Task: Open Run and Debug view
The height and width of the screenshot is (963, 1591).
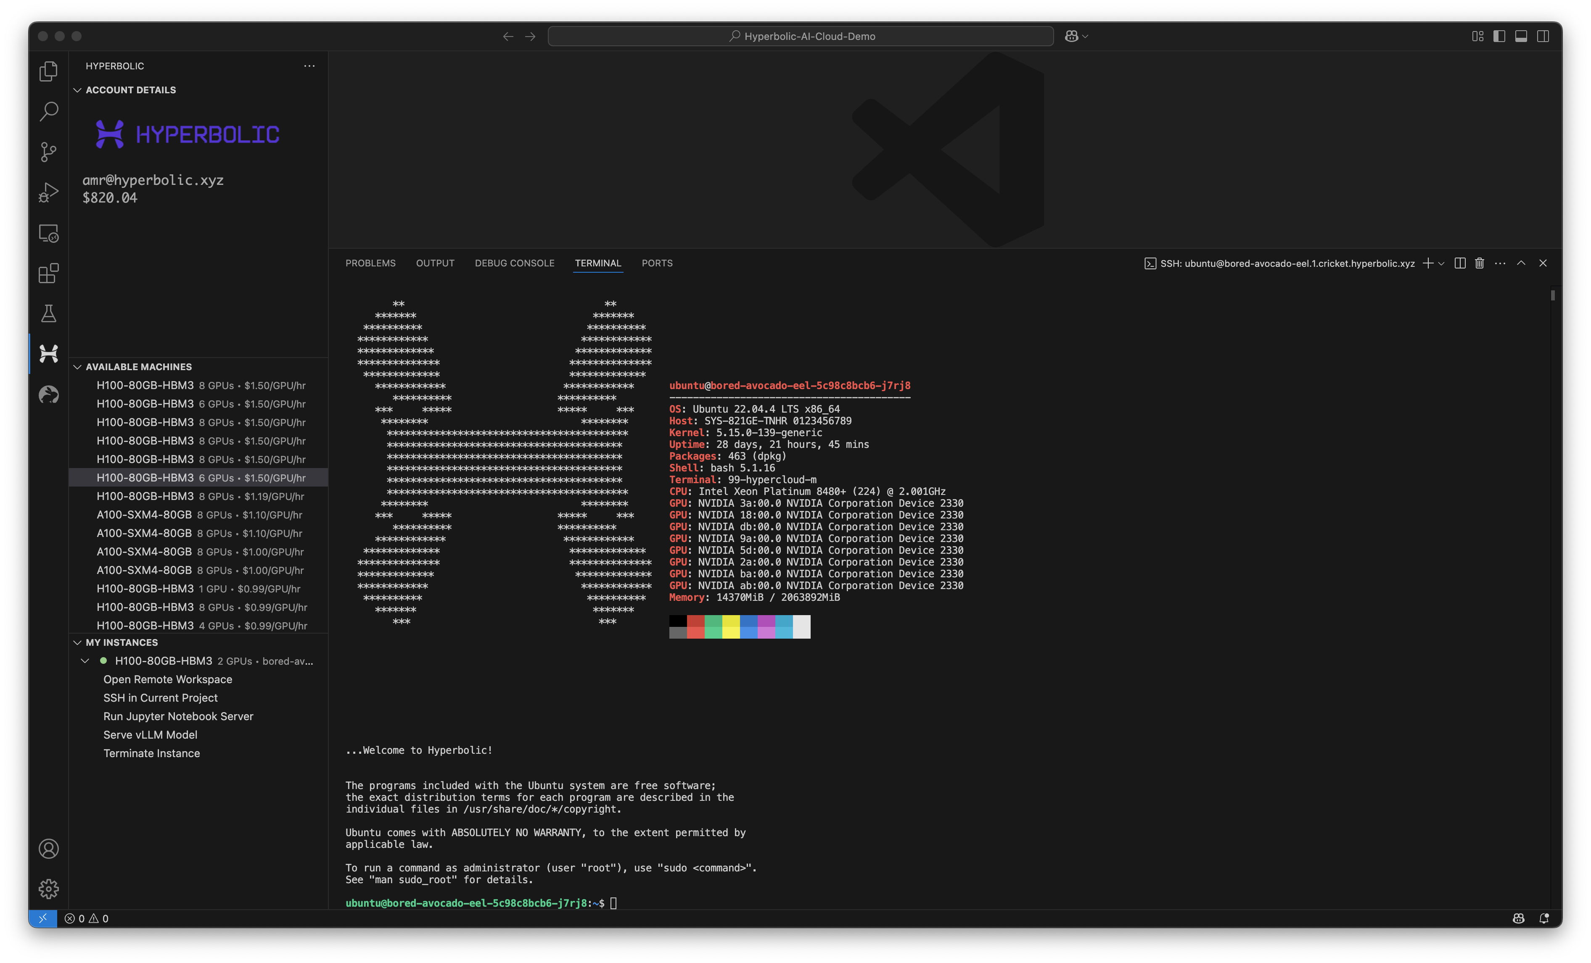Action: 48,192
